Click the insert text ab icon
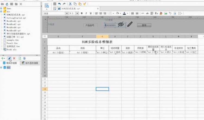 coord(147,13)
